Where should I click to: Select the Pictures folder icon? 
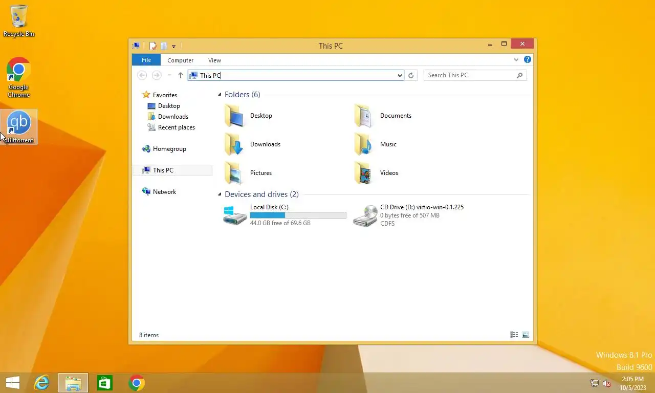234,173
